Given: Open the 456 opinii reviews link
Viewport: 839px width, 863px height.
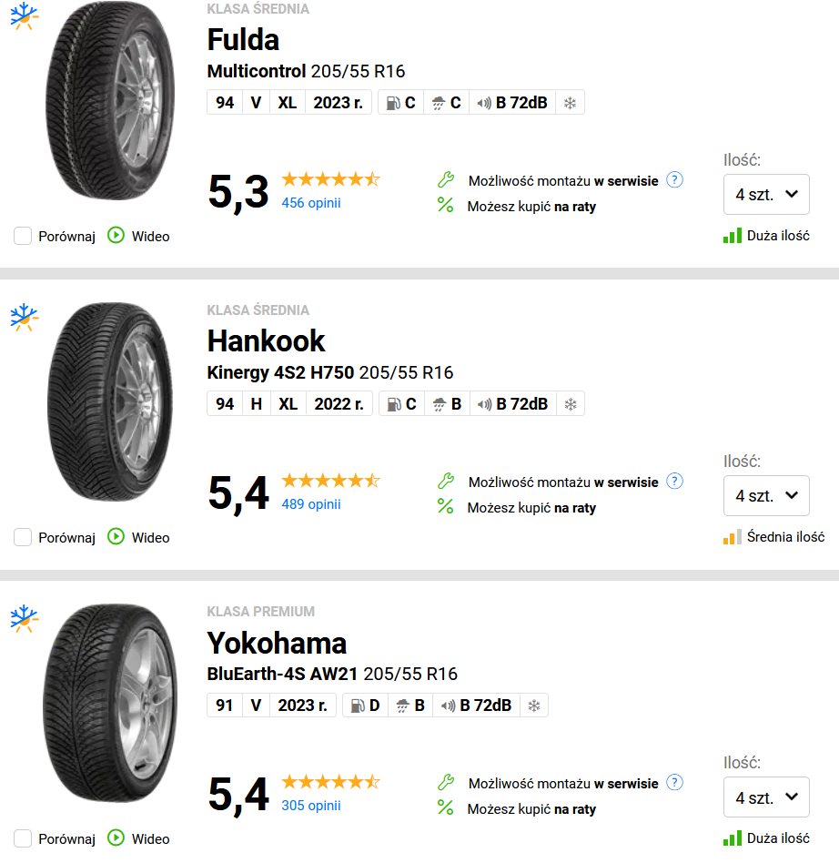Looking at the screenshot, I should tap(311, 203).
